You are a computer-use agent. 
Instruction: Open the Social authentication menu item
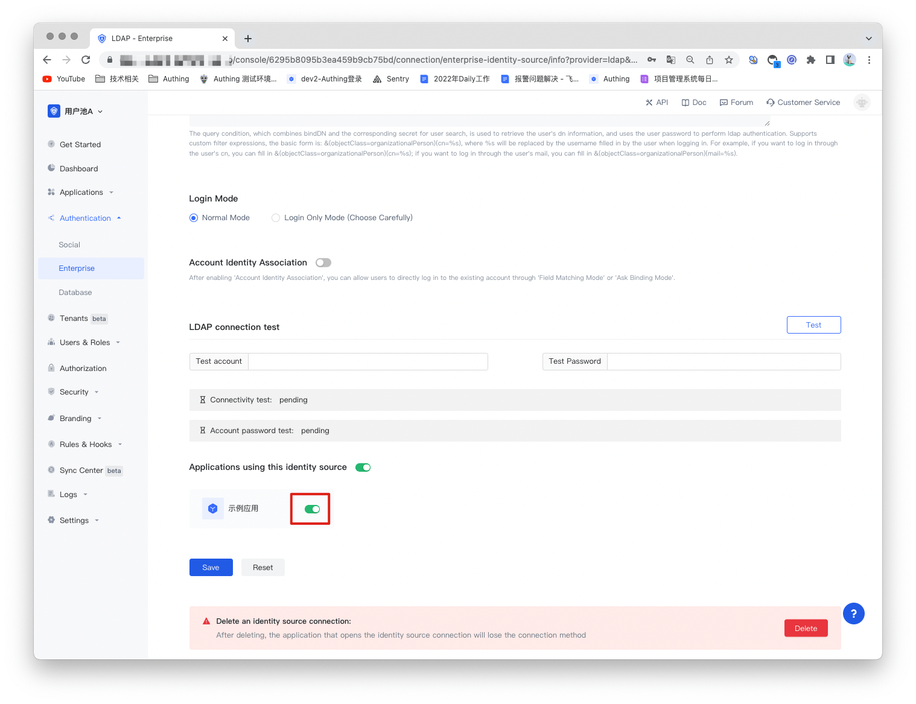[x=69, y=245]
